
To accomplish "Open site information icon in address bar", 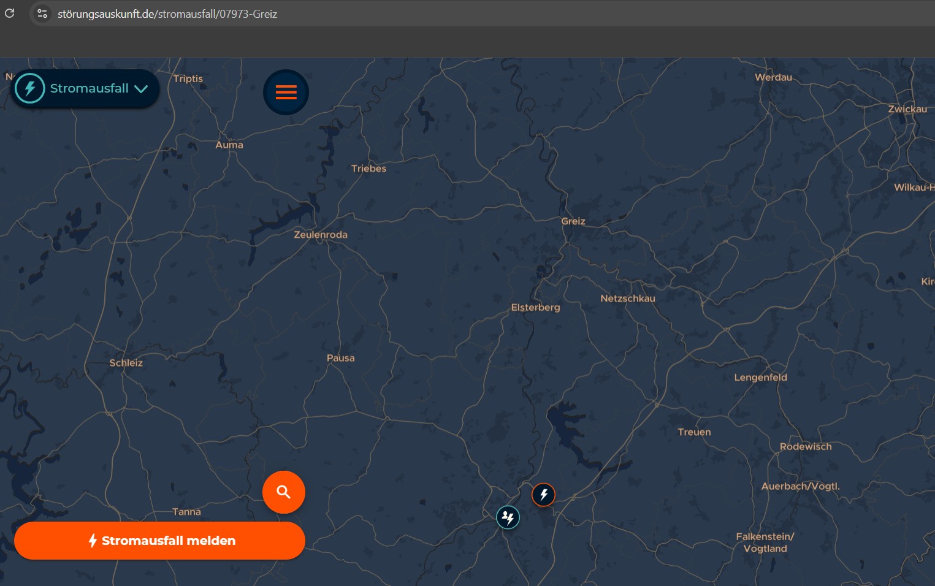I will 42,13.
